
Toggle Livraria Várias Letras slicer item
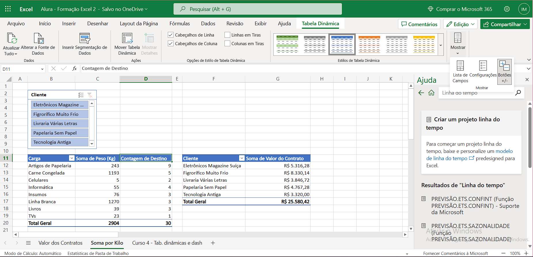pos(60,123)
